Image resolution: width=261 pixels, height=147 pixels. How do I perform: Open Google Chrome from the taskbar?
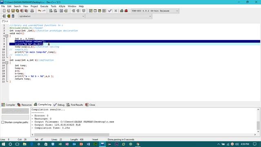138,144
